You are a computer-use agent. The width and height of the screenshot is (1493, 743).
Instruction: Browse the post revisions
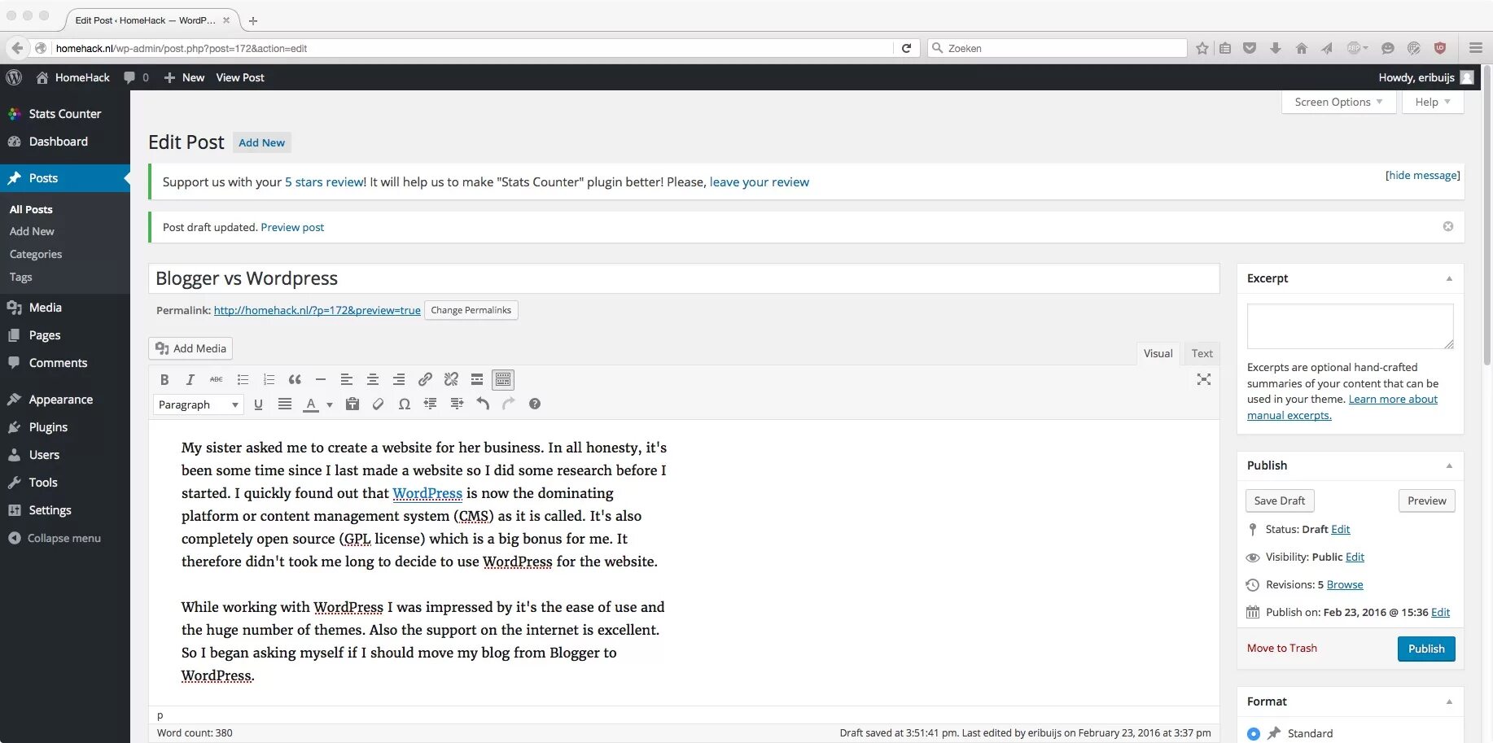click(1345, 584)
